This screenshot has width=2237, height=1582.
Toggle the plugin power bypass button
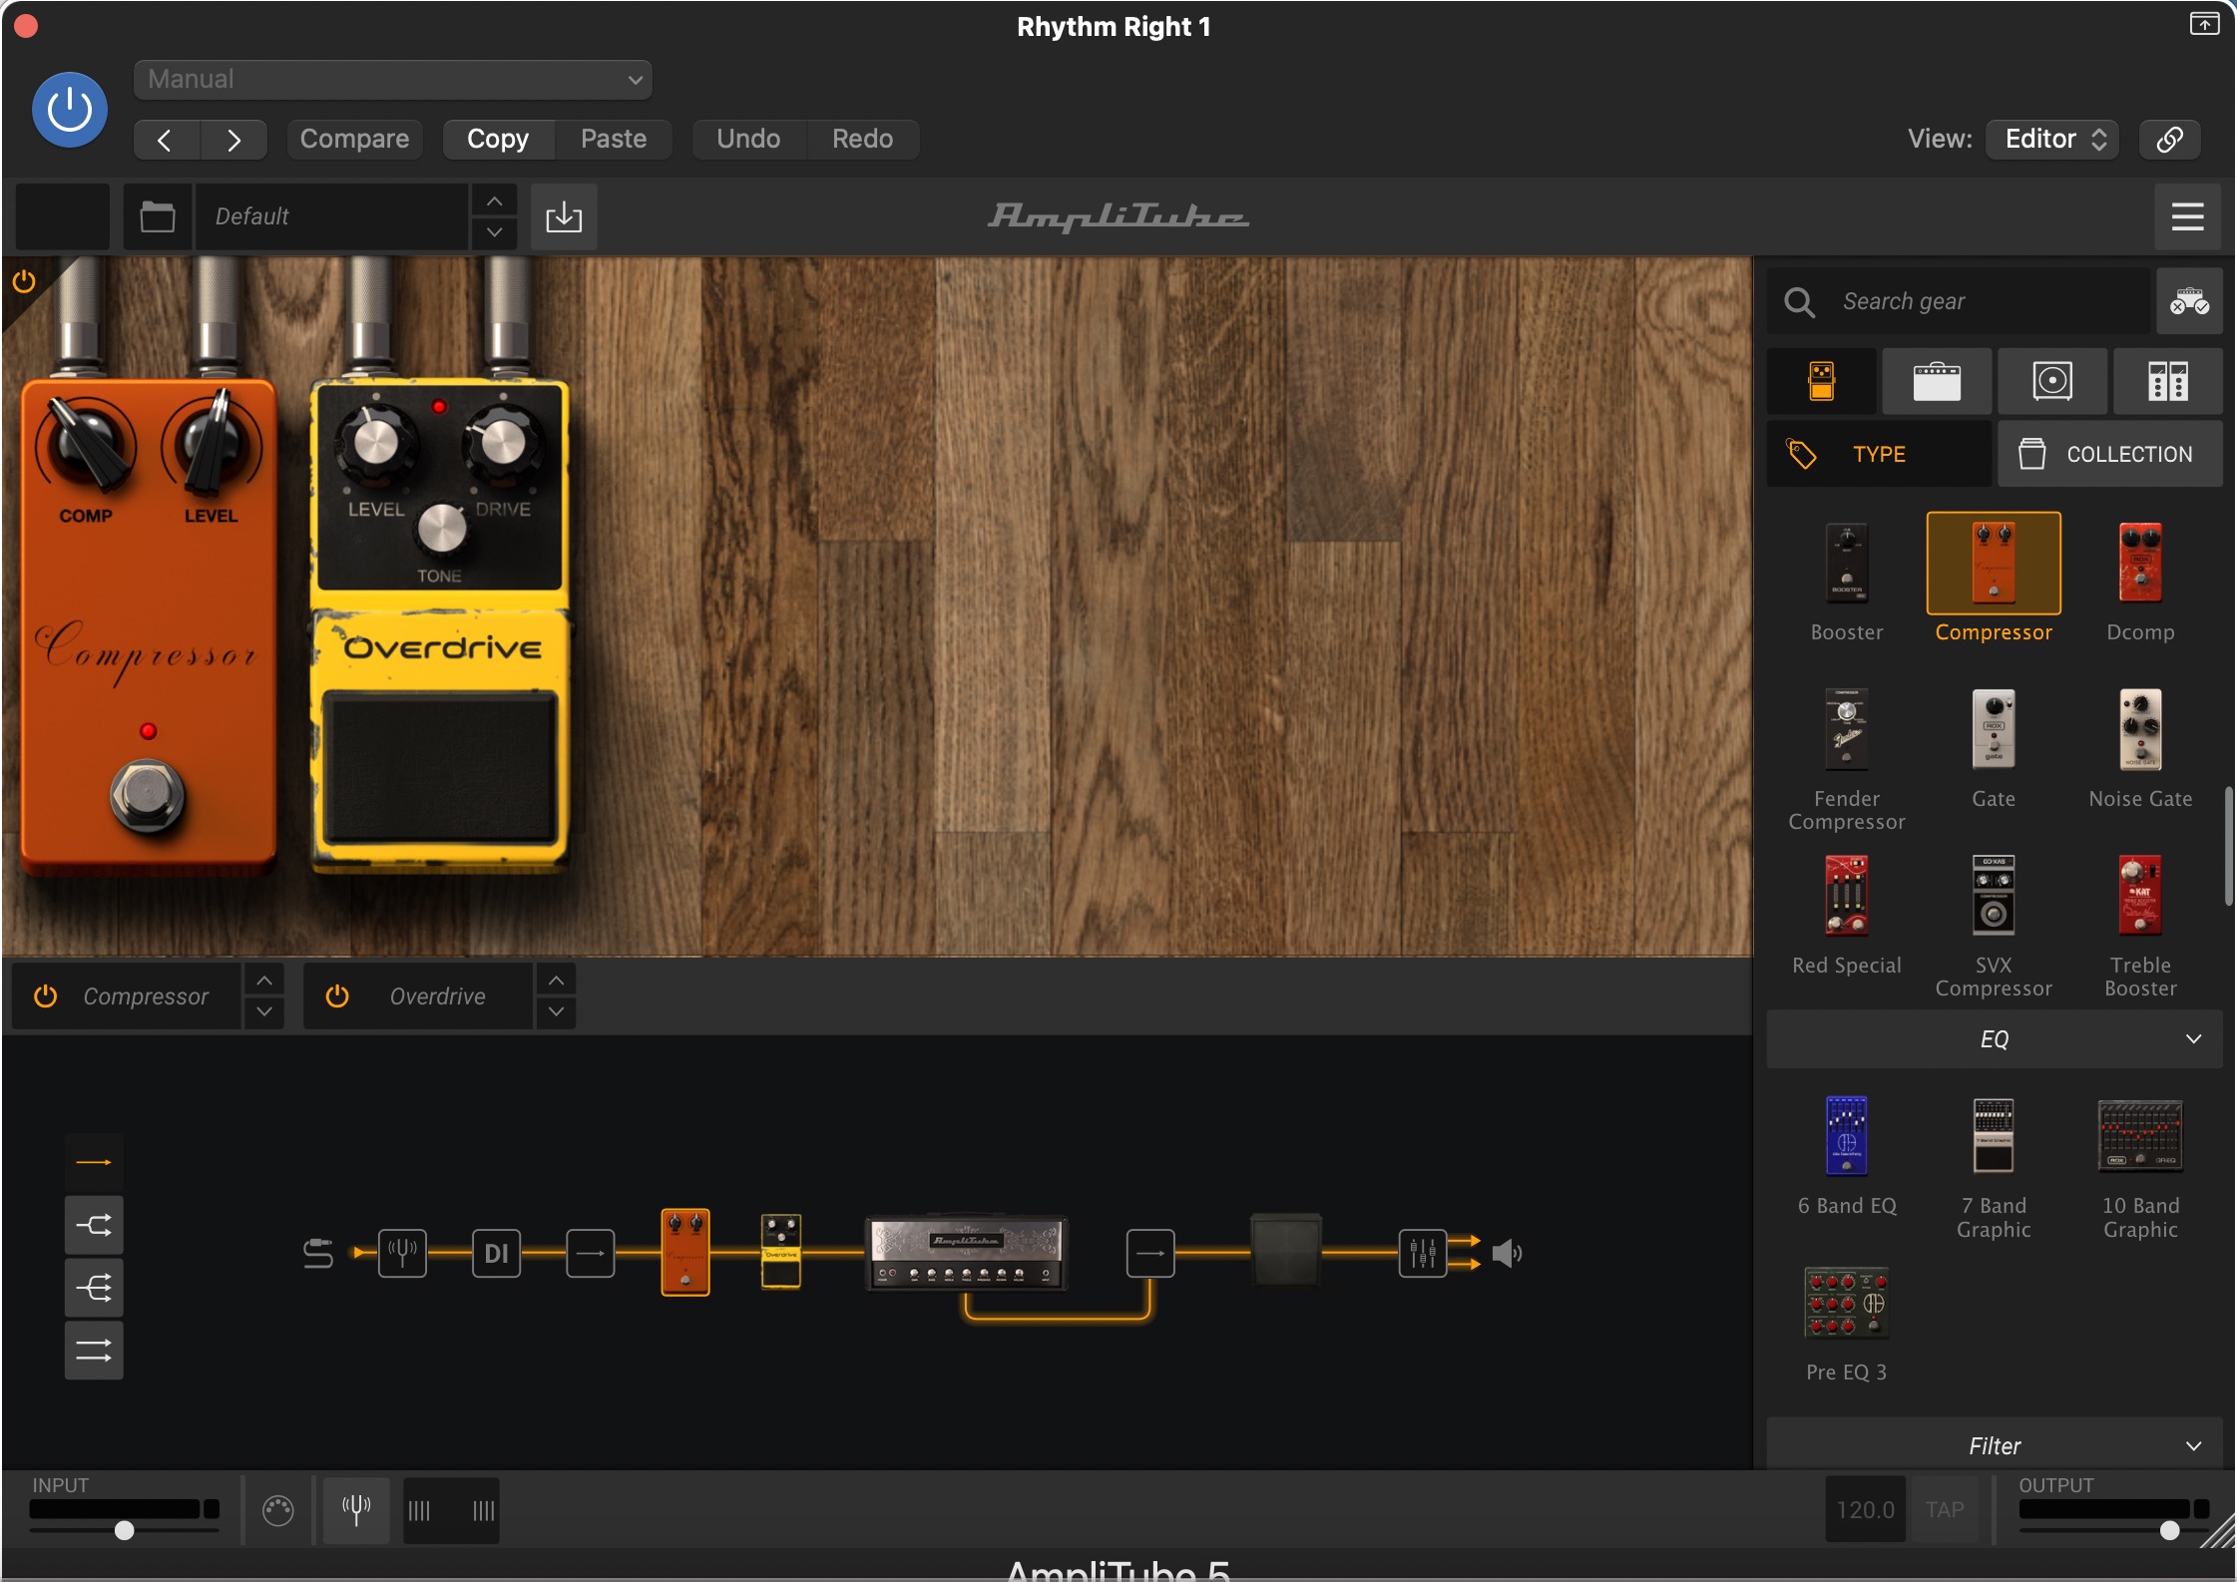coord(70,110)
